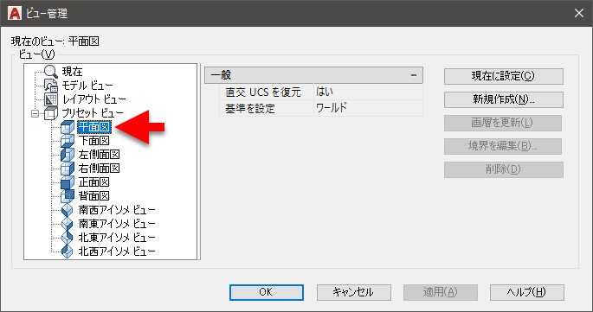Click the 新規作成(N)... button
593x312 pixels.
503,99
